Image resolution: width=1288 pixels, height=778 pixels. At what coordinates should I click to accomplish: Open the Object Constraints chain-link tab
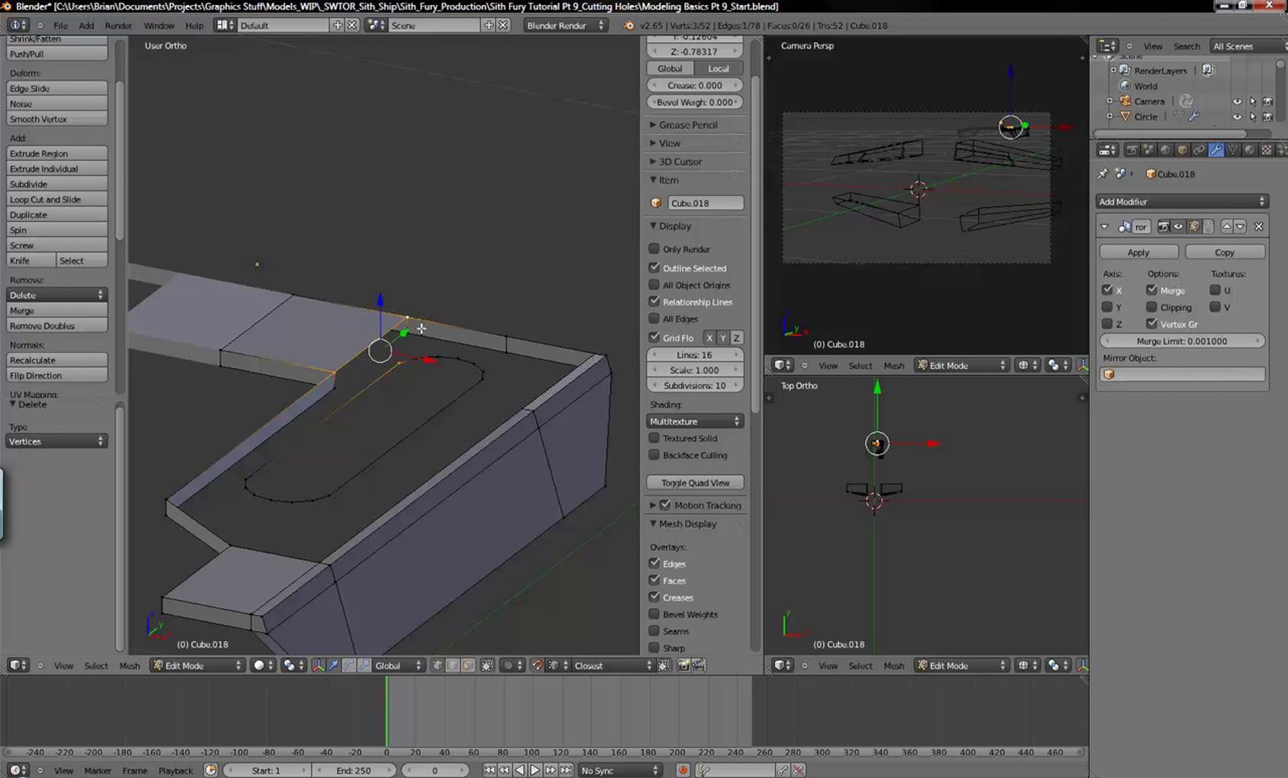pyautogui.click(x=1199, y=150)
